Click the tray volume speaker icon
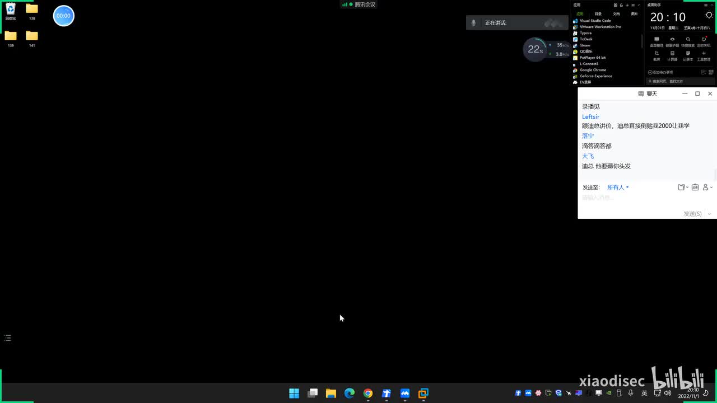The image size is (717, 403). coord(667,393)
